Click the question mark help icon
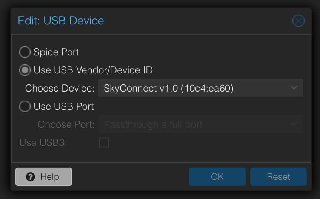 coord(31,177)
